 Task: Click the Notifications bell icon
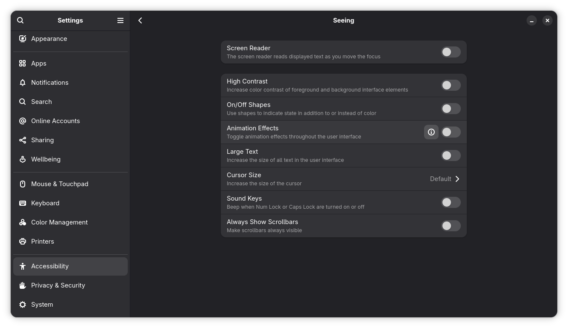(x=23, y=83)
